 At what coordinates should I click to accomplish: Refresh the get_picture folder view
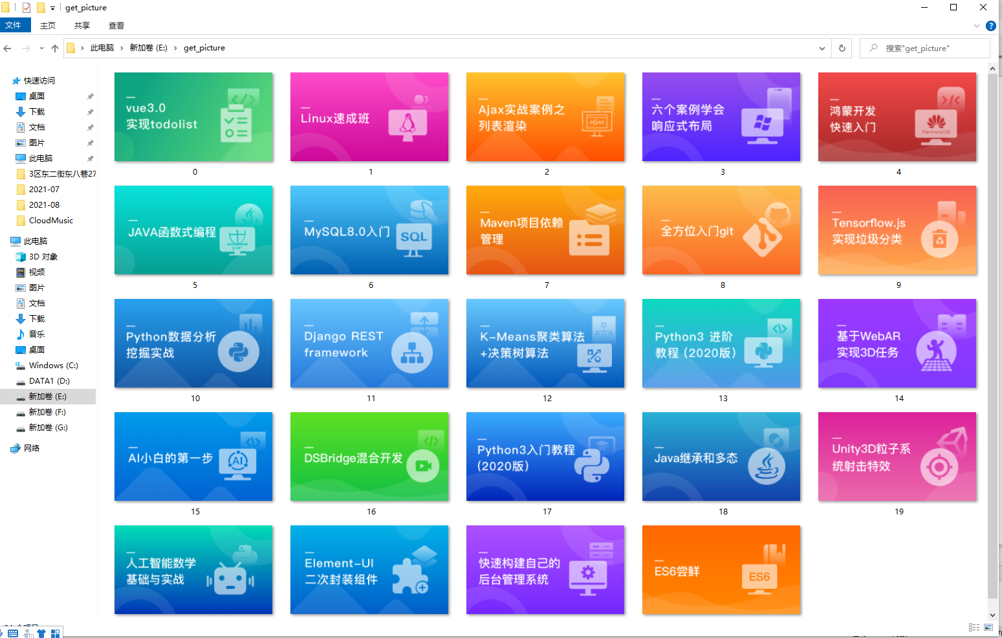[842, 48]
